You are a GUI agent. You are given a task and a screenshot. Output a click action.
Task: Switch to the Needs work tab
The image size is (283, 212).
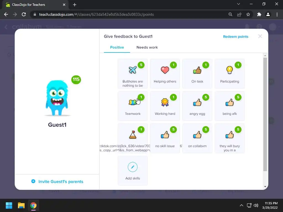pyautogui.click(x=147, y=47)
